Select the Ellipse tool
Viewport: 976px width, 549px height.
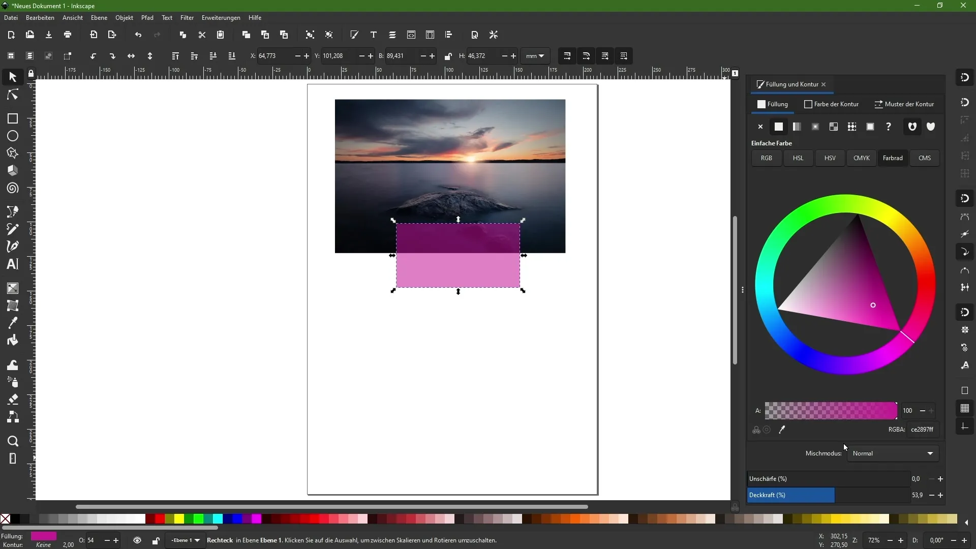tap(13, 136)
